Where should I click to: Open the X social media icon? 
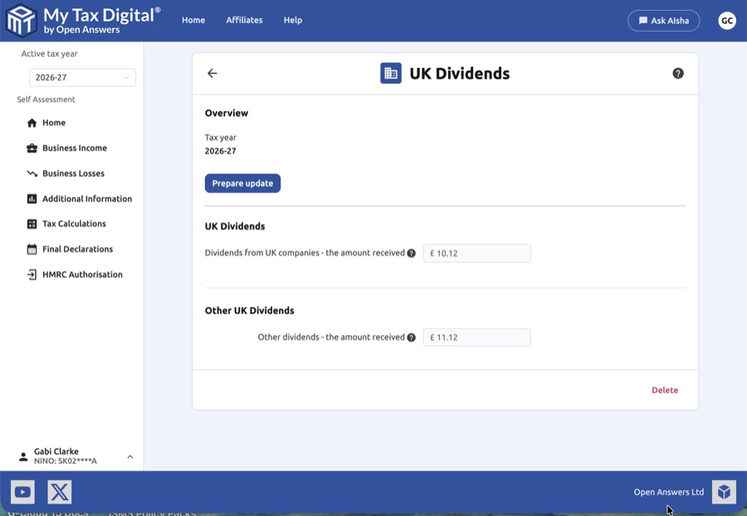60,492
